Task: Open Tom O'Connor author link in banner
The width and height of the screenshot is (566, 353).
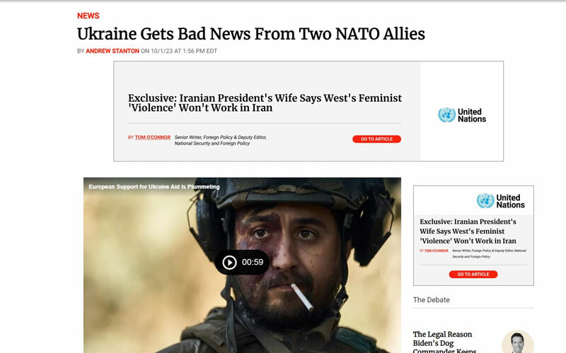Action: [x=153, y=137]
